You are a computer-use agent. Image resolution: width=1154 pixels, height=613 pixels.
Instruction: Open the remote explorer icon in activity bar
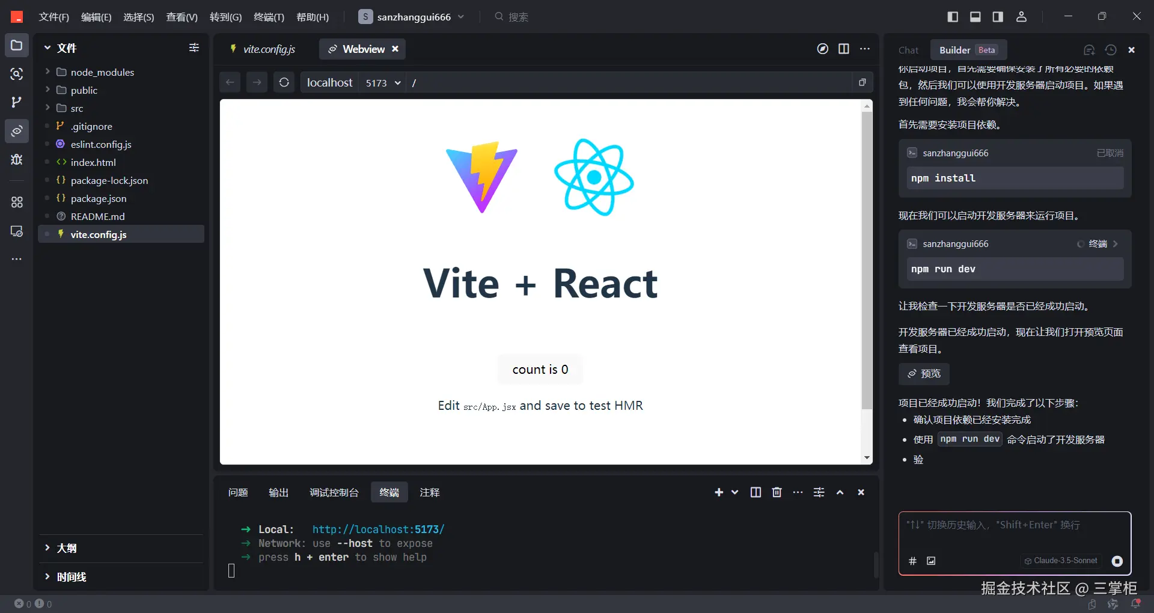(x=17, y=231)
